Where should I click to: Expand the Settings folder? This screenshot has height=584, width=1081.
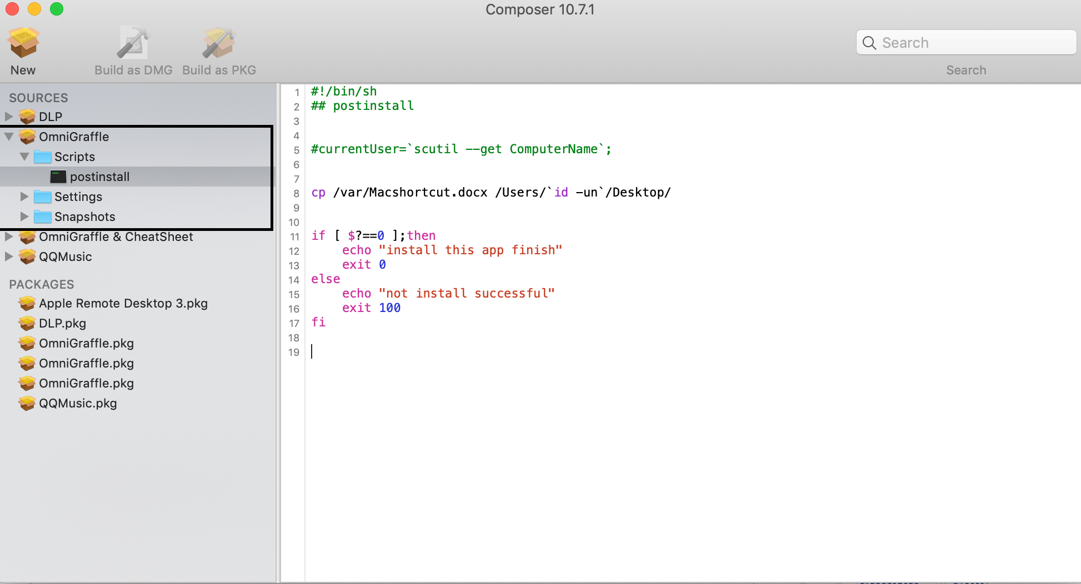24,197
